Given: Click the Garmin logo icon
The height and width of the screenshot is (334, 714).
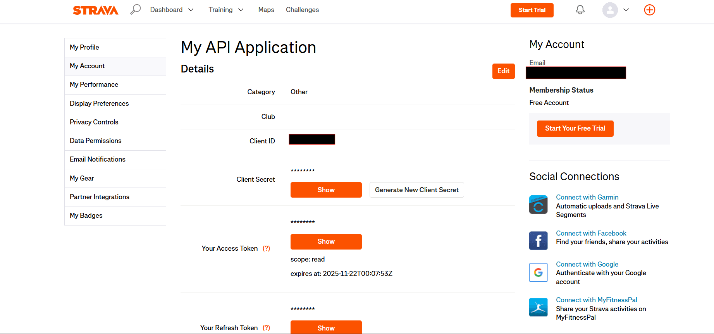Looking at the screenshot, I should [539, 205].
